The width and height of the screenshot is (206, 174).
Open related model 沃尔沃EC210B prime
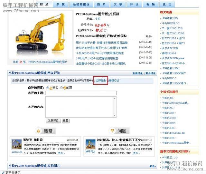pyautogui.click(x=173, y=58)
